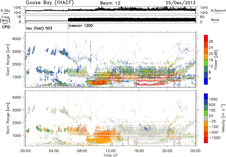Click the 'tau (fast) 503' mode label

39,28
